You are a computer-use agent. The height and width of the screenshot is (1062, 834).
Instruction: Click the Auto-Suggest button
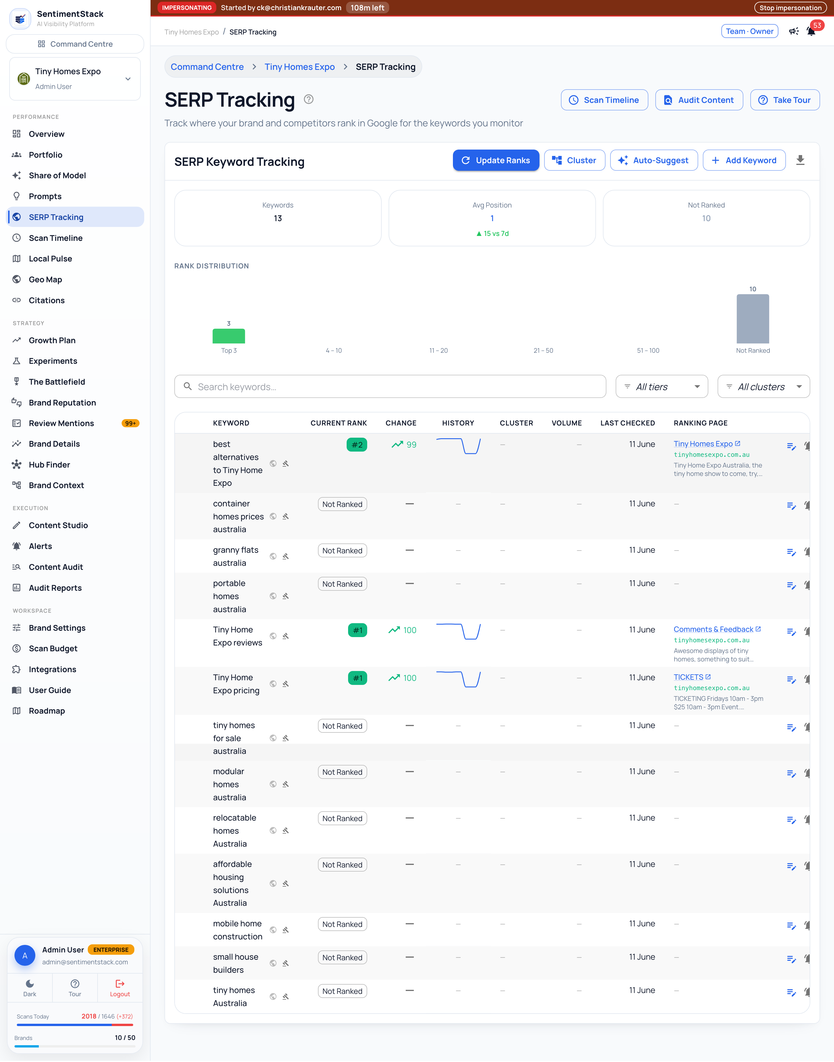click(653, 160)
